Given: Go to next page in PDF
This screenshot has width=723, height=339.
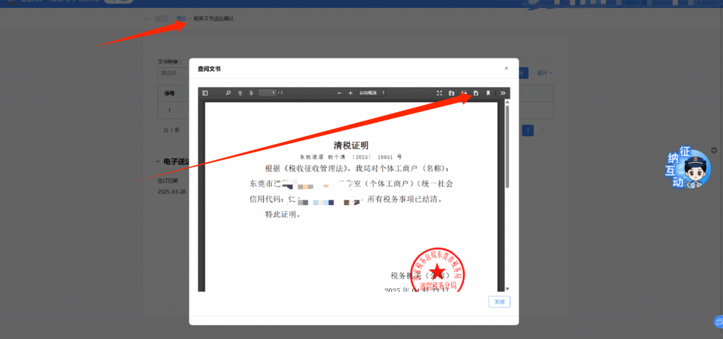Looking at the screenshot, I should point(251,93).
